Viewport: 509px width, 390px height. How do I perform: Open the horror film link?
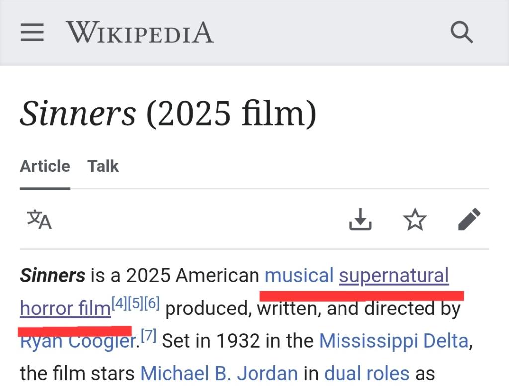point(65,308)
